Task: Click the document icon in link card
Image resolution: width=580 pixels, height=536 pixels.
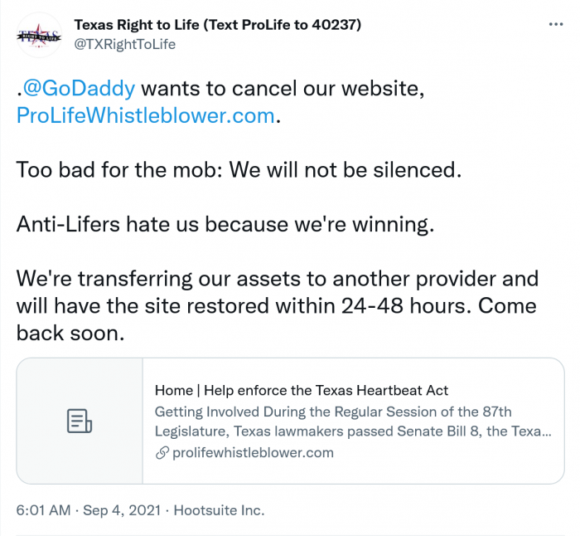Action: tap(79, 421)
